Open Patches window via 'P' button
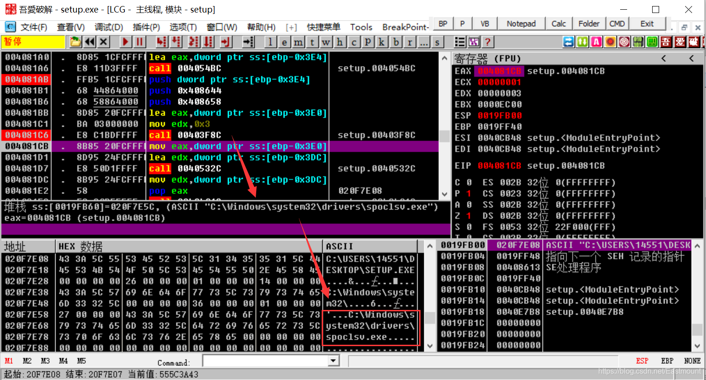This screenshot has height=380, width=706. coord(368,42)
